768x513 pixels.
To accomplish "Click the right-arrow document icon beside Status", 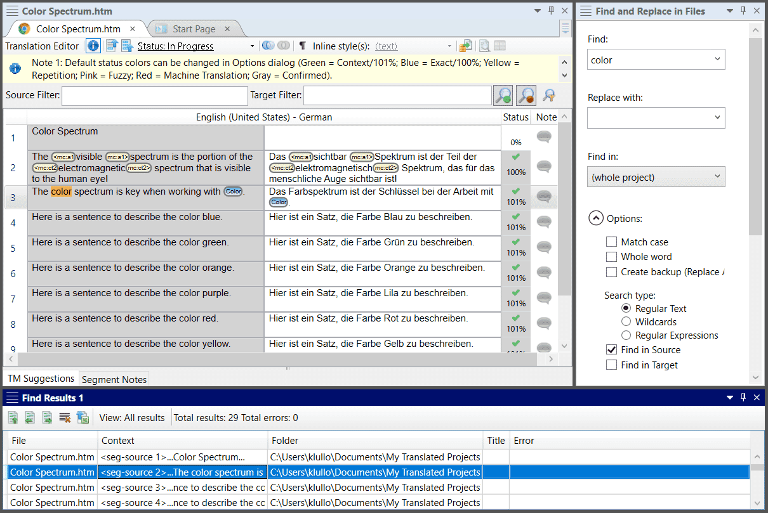I will point(127,46).
